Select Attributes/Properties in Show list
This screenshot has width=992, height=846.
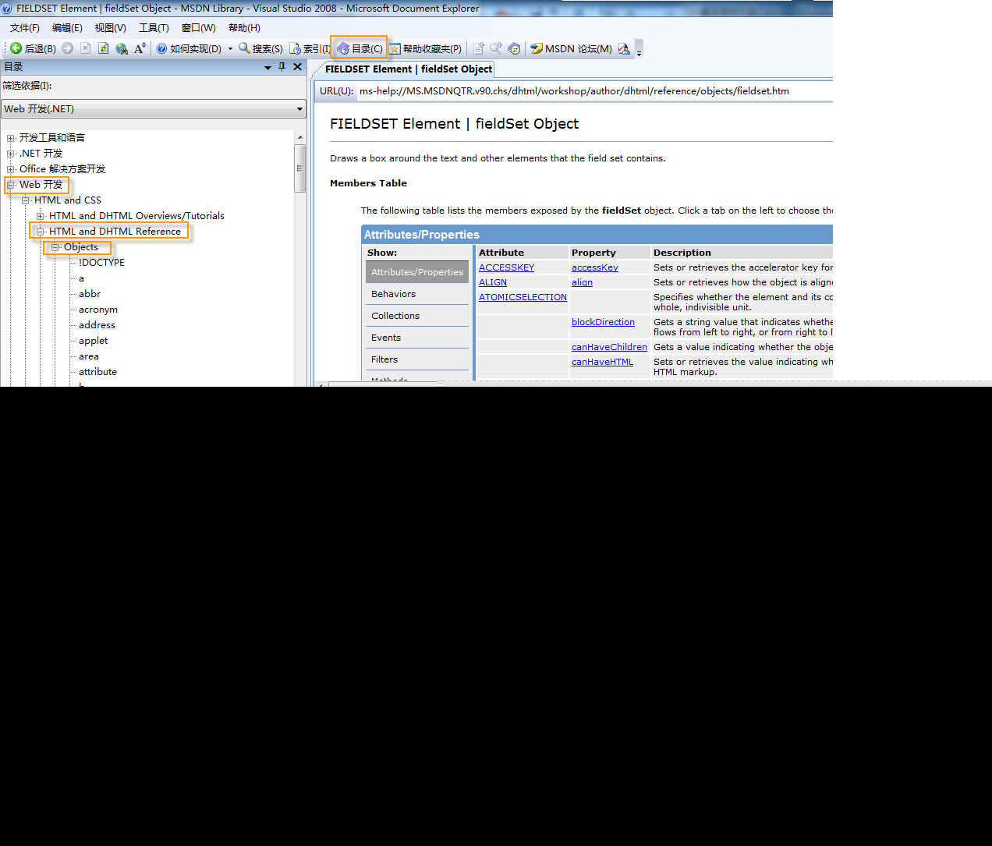417,272
